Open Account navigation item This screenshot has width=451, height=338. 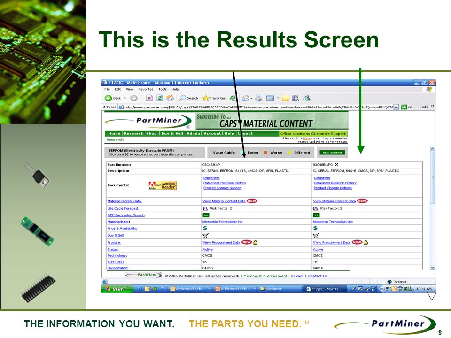pyautogui.click(x=212, y=133)
